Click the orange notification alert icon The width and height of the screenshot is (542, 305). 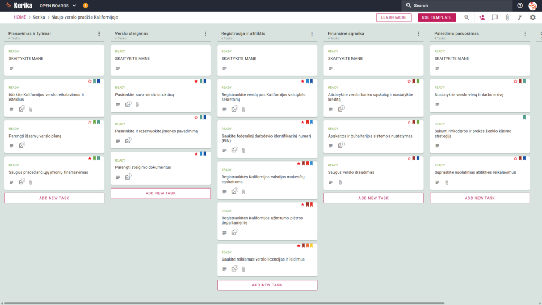click(x=85, y=5)
